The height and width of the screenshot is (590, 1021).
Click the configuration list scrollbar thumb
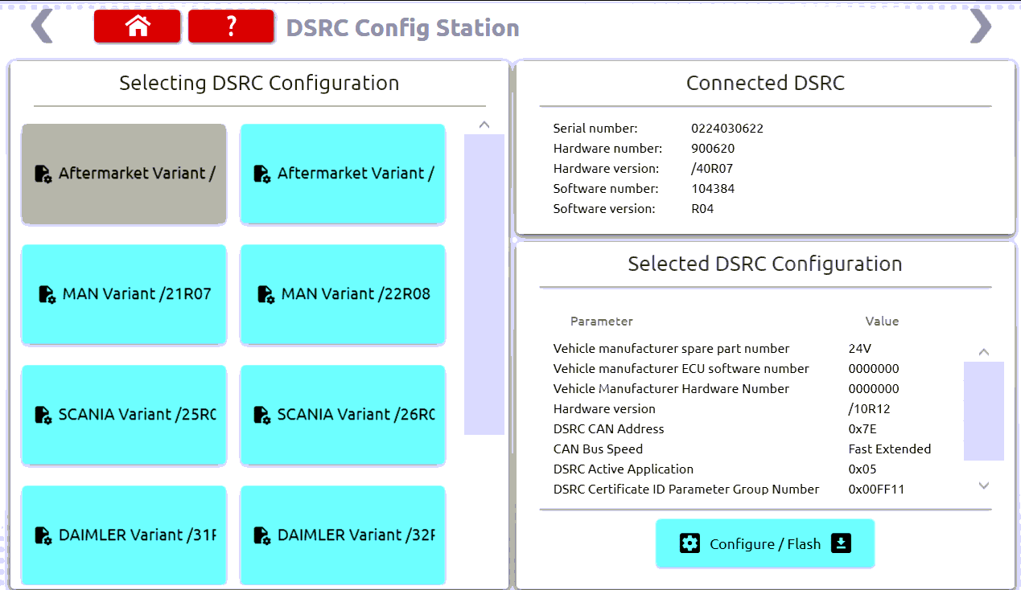click(x=484, y=285)
